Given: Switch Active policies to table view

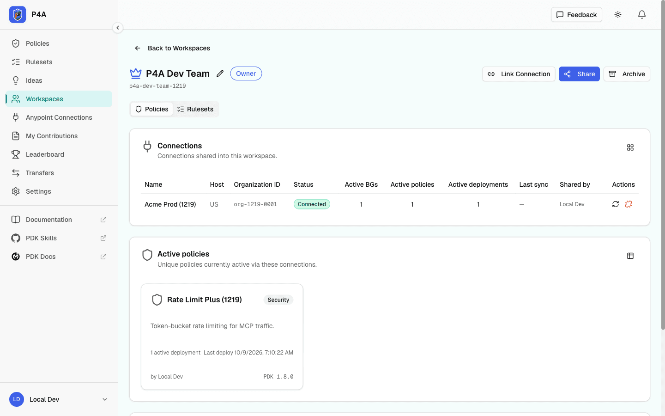Looking at the screenshot, I should (630, 256).
